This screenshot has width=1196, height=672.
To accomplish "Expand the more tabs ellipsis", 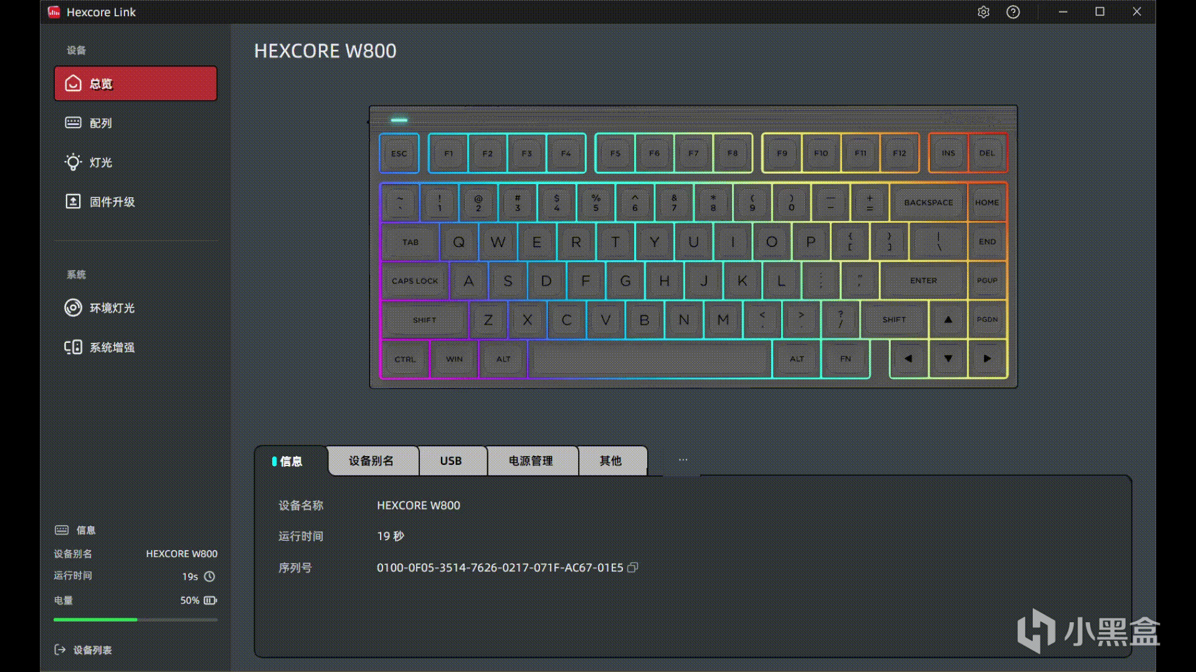I will pyautogui.click(x=683, y=460).
